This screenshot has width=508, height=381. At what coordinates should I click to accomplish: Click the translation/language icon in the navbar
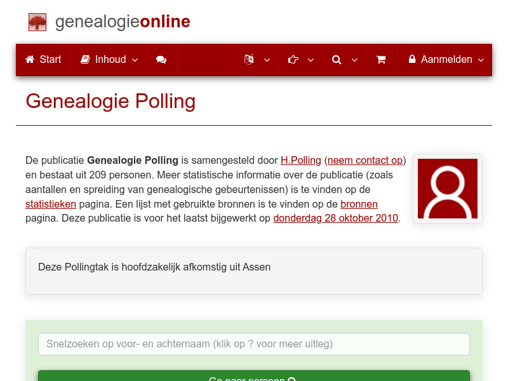[248, 60]
